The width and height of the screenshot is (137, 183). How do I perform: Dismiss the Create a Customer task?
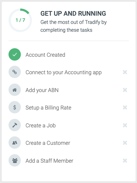[125, 143]
